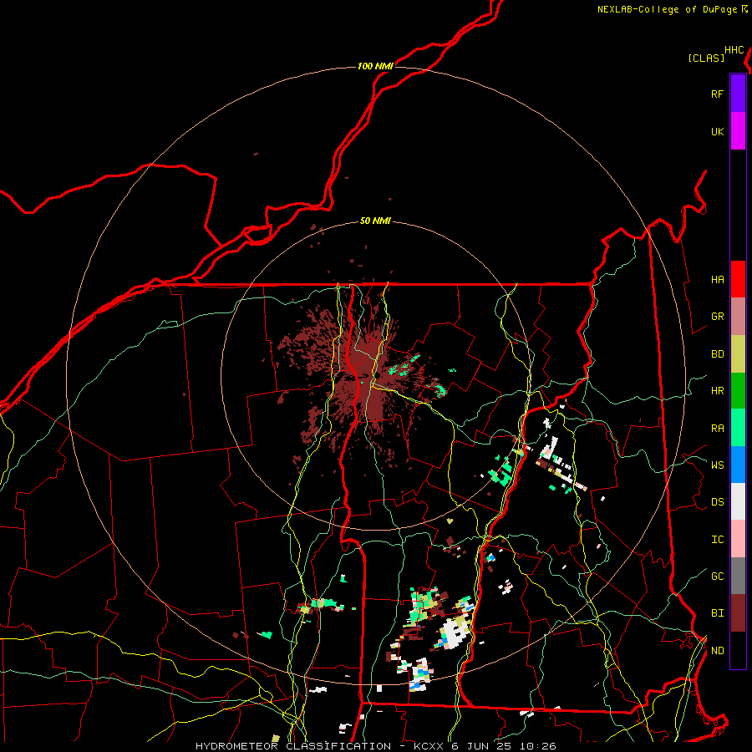Click the BD yellow-olive legend swatch

[738, 353]
